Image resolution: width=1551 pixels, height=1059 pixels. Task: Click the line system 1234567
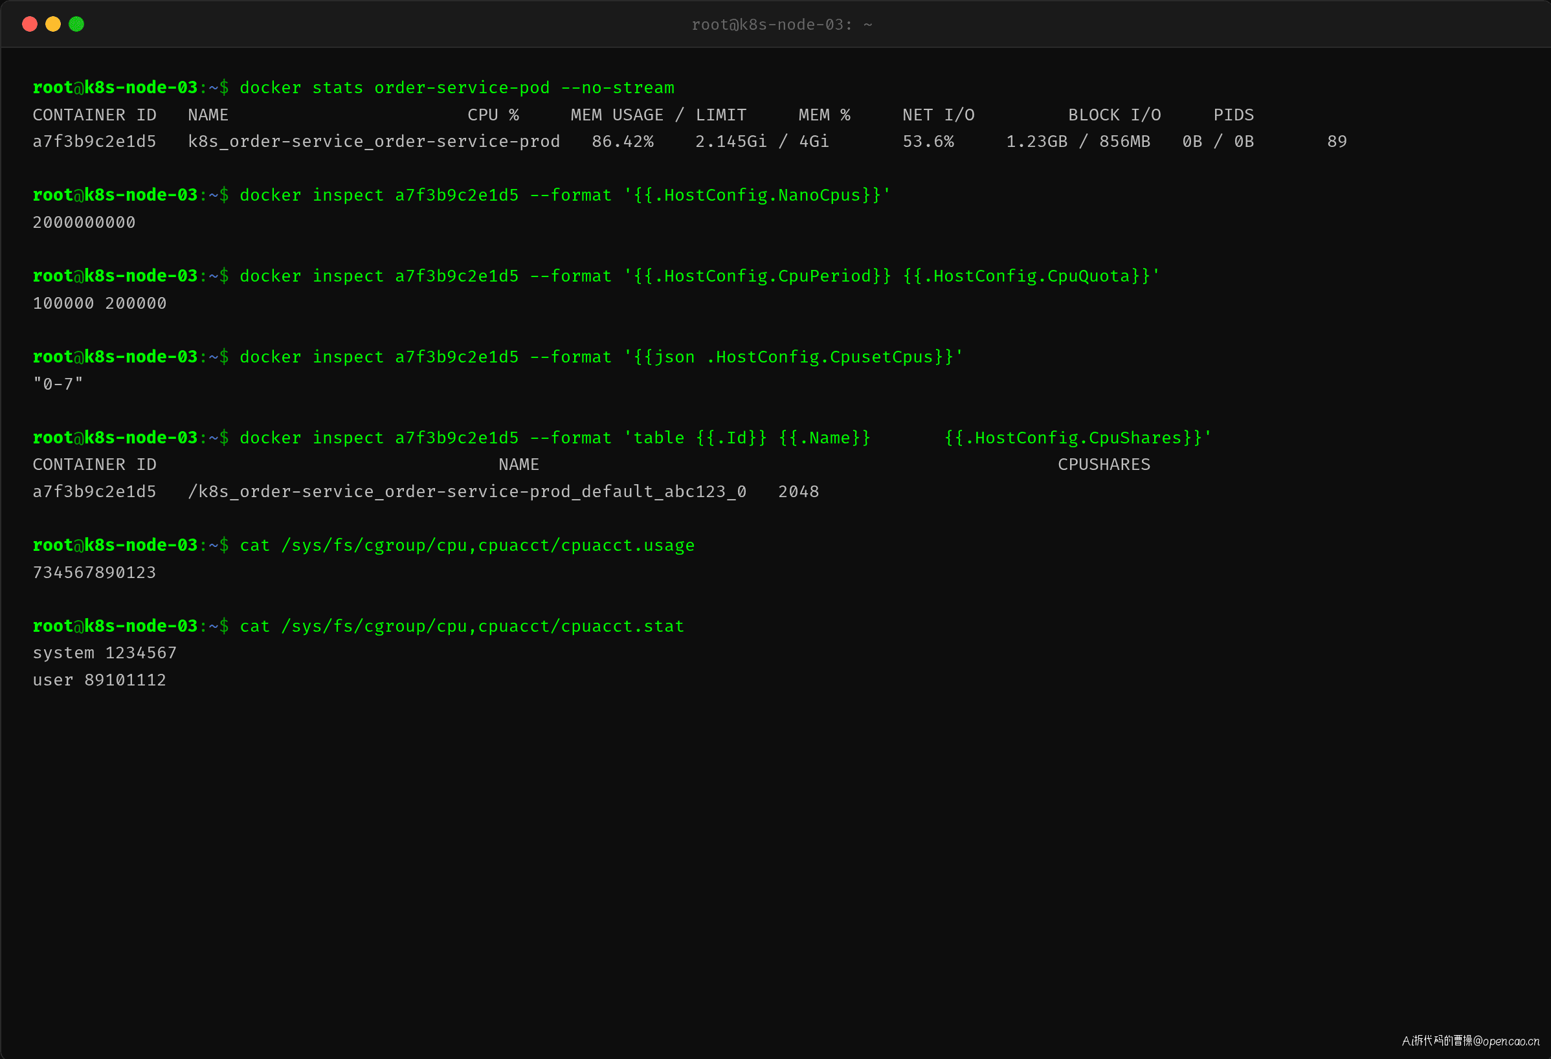point(105,652)
